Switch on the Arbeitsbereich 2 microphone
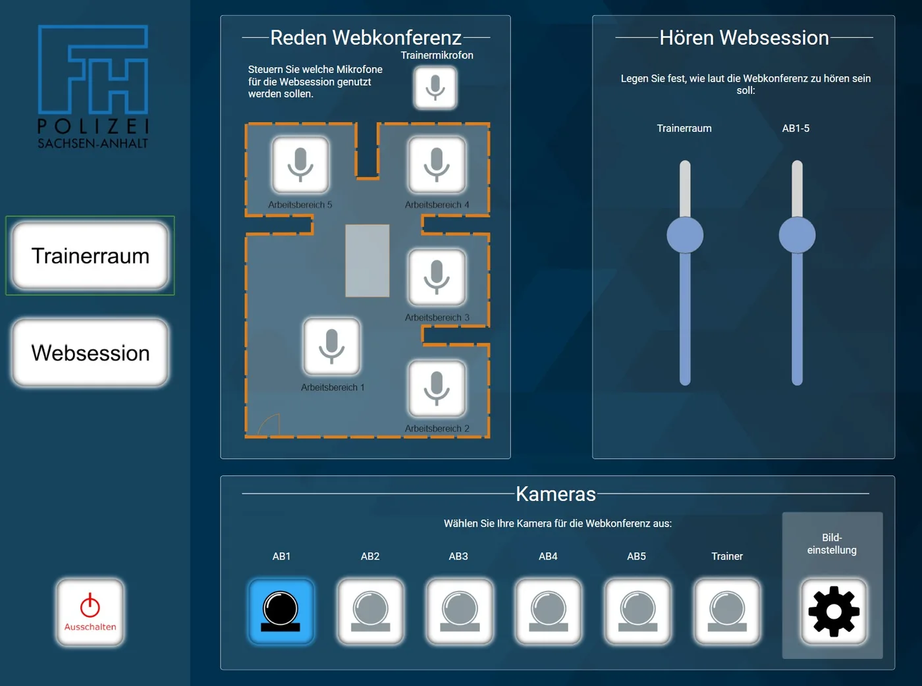Viewport: 922px width, 686px height. (437, 388)
